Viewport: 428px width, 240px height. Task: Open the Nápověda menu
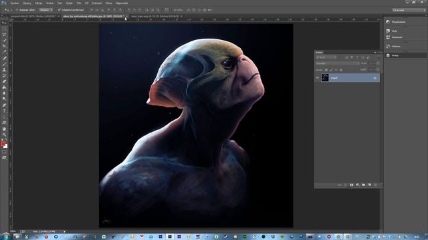tap(122, 3)
